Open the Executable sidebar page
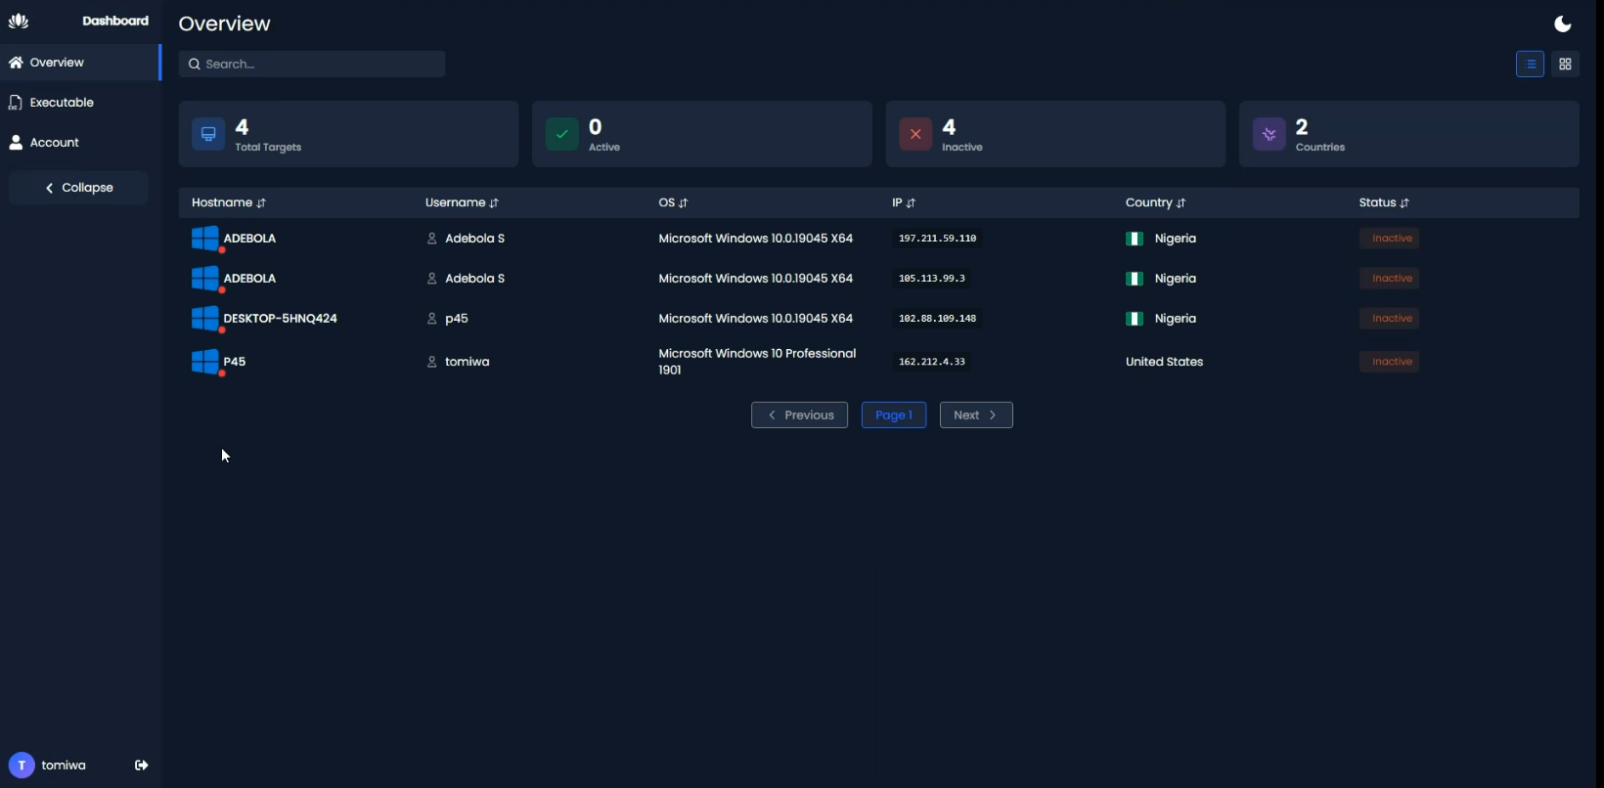 pyautogui.click(x=80, y=103)
